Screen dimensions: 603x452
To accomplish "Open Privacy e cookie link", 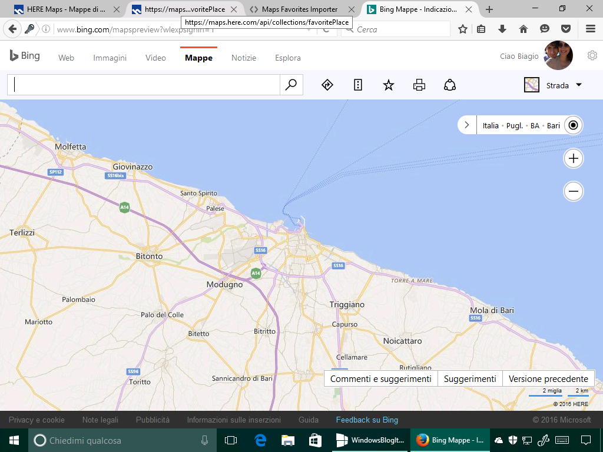I will (37, 420).
